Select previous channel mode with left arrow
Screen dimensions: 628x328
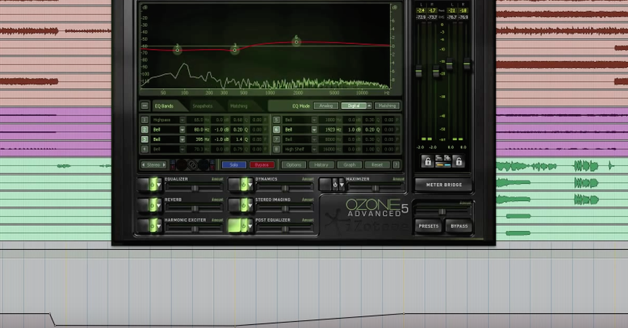143,165
